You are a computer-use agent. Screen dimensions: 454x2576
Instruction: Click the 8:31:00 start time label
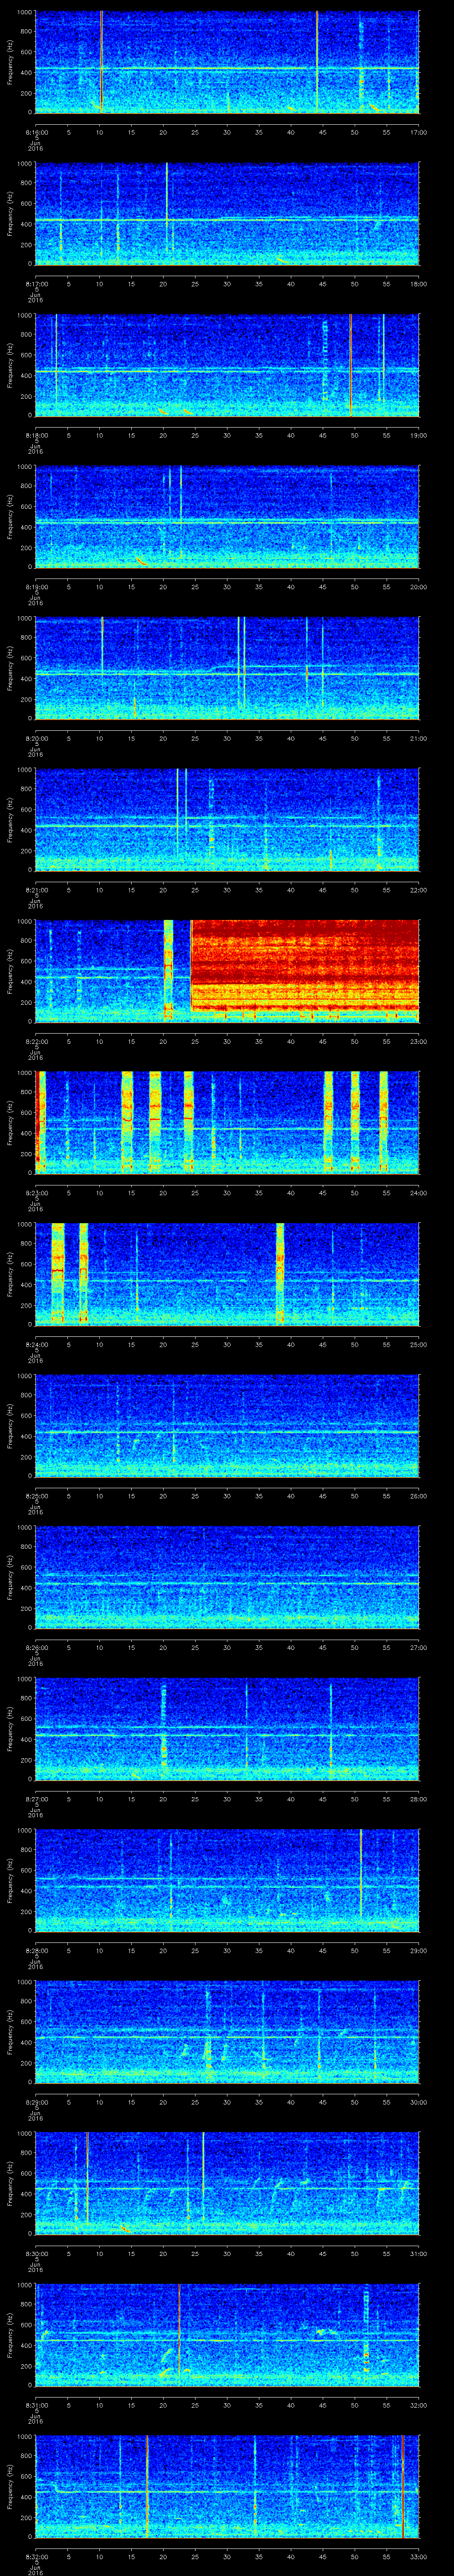(36, 2406)
